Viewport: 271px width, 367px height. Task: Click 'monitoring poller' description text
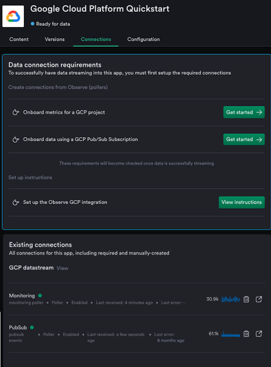click(x=26, y=303)
